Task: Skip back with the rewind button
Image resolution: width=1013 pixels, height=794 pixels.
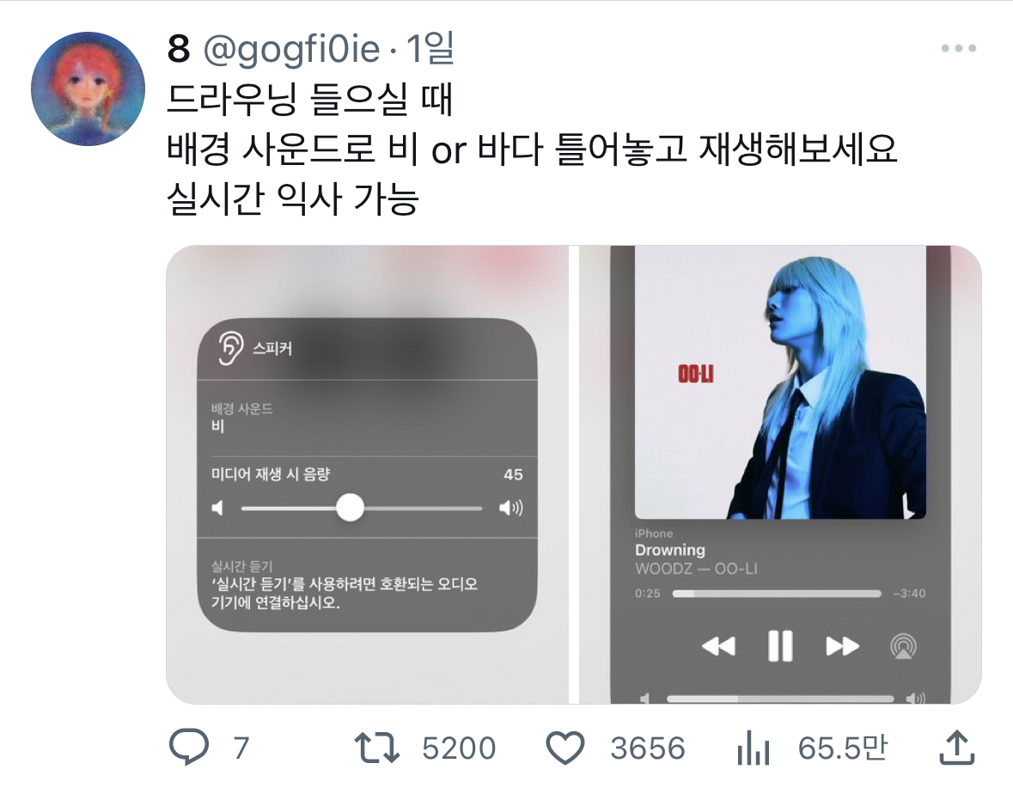Action: coord(718,645)
